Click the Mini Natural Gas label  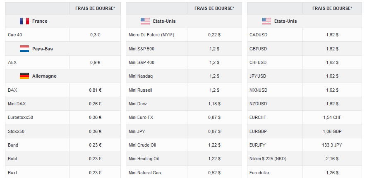(x=145, y=173)
